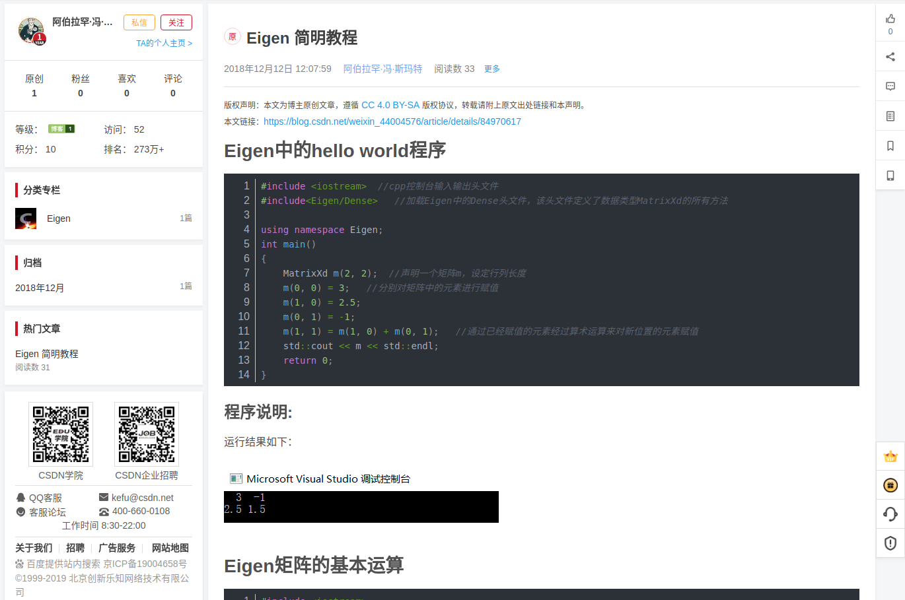Click the 京ICP备19004658号 link
The width and height of the screenshot is (905, 600).
[145, 564]
